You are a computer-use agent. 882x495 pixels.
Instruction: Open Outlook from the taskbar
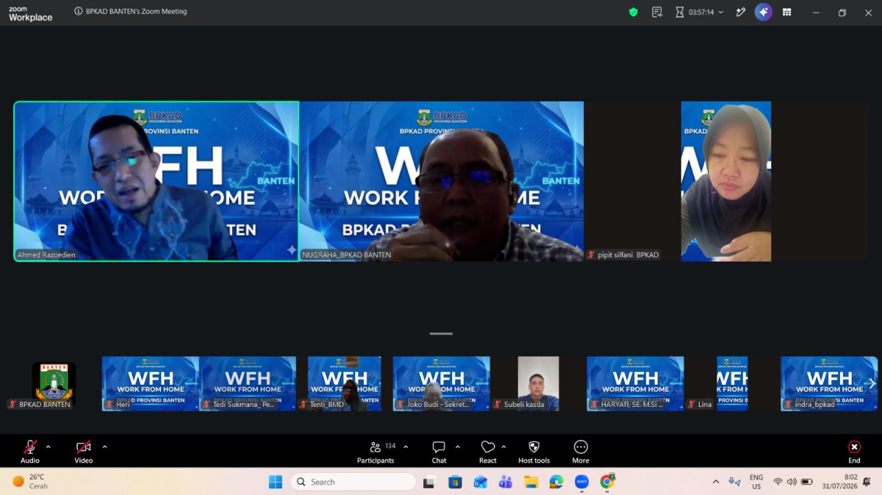[x=480, y=482]
